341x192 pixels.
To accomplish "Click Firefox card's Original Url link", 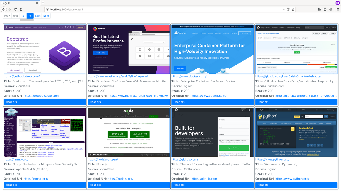I will [138, 96].
